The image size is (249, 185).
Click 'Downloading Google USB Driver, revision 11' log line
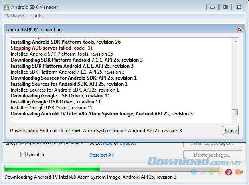[60, 96]
